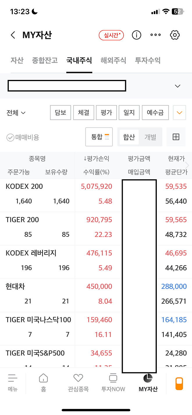Tap the 체결 button
Image resolution: width=192 pixels, height=415 pixels.
(83, 112)
